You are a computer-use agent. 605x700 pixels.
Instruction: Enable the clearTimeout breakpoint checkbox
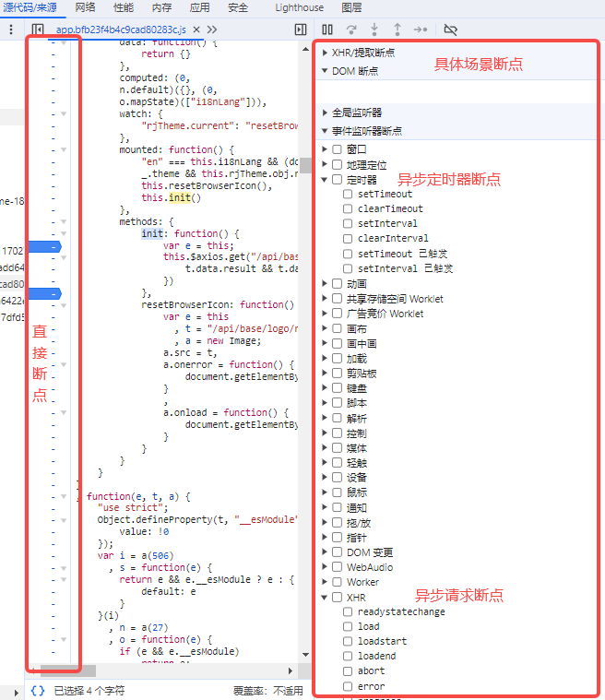tap(348, 208)
